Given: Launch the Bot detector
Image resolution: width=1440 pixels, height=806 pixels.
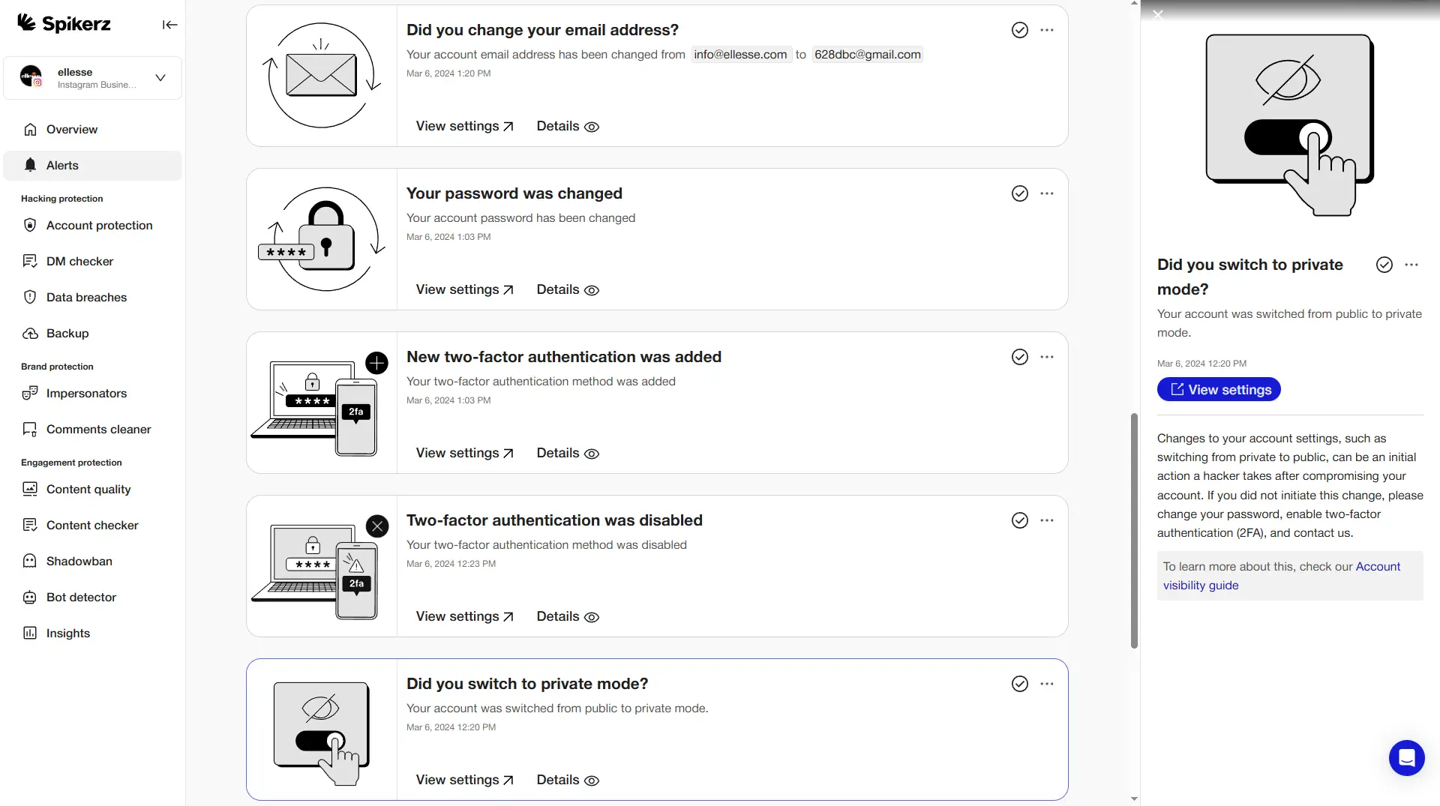Looking at the screenshot, I should tap(80, 597).
